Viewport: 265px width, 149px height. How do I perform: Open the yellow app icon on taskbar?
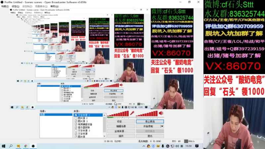click(x=19, y=146)
